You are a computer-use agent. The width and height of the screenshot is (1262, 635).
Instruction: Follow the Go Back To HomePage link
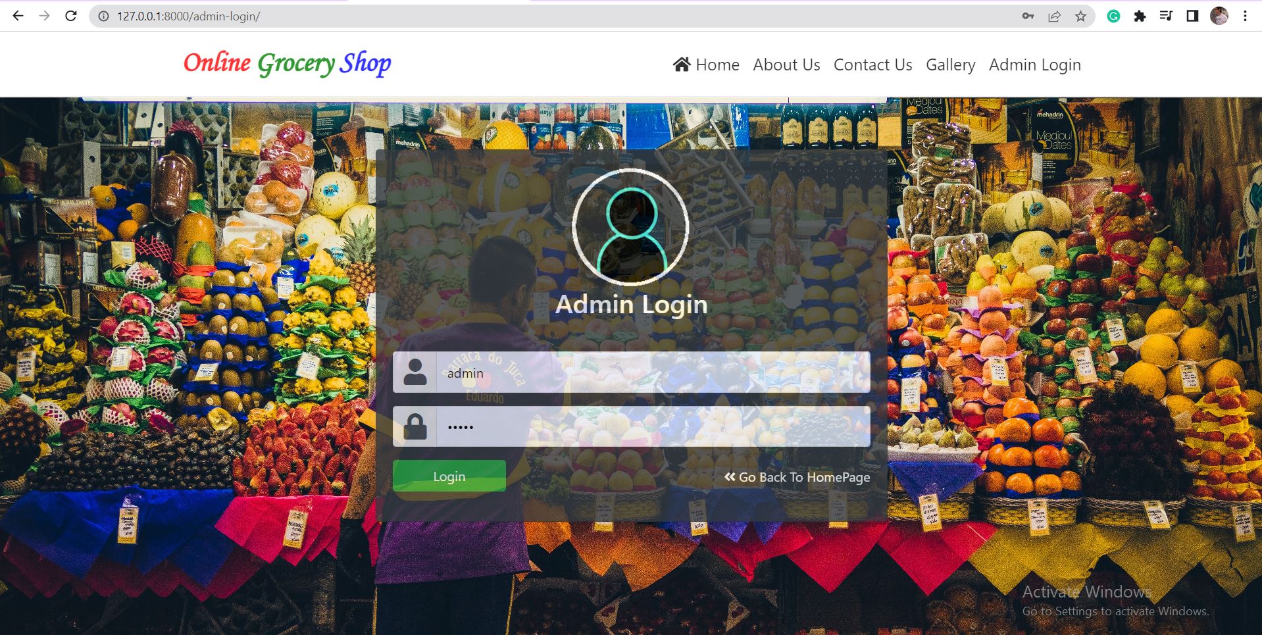[x=797, y=477]
